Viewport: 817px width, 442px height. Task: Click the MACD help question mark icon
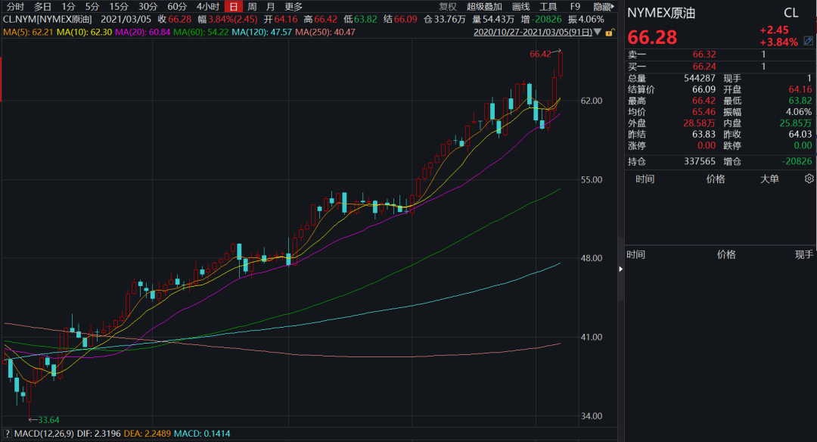pos(7,433)
